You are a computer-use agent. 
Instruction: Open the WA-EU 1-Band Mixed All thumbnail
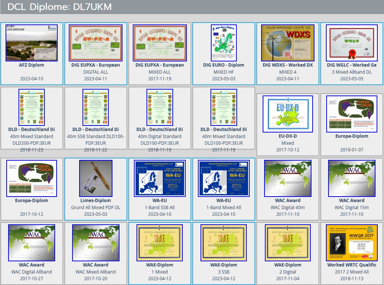[x=223, y=178]
